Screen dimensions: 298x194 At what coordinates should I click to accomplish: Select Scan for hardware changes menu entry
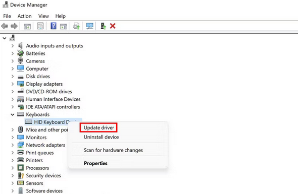pyautogui.click(x=113, y=150)
